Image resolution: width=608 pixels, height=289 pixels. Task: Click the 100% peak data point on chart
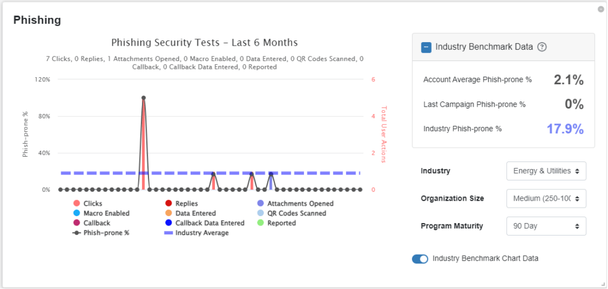tap(144, 98)
